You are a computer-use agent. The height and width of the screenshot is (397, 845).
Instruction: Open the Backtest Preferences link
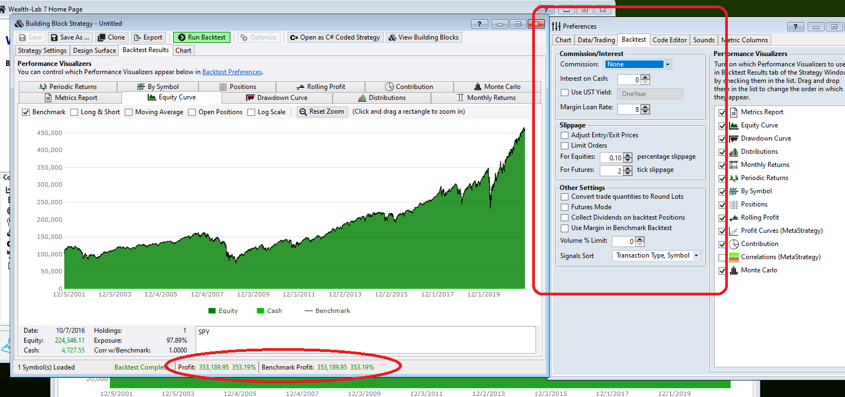pos(232,72)
